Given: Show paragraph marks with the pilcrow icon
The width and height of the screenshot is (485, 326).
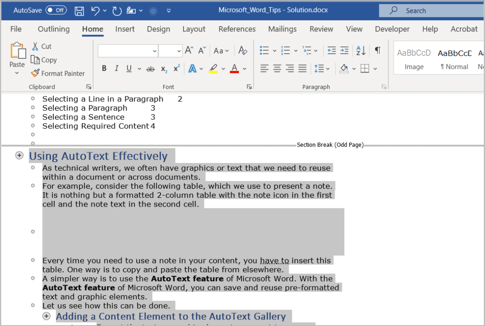Looking at the screenshot, I should tap(377, 50).
